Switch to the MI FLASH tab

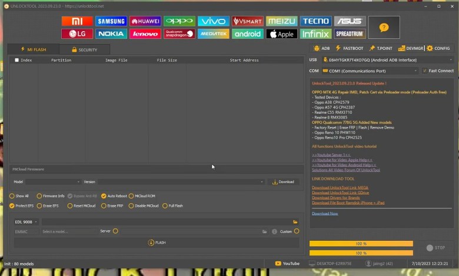click(x=34, y=49)
